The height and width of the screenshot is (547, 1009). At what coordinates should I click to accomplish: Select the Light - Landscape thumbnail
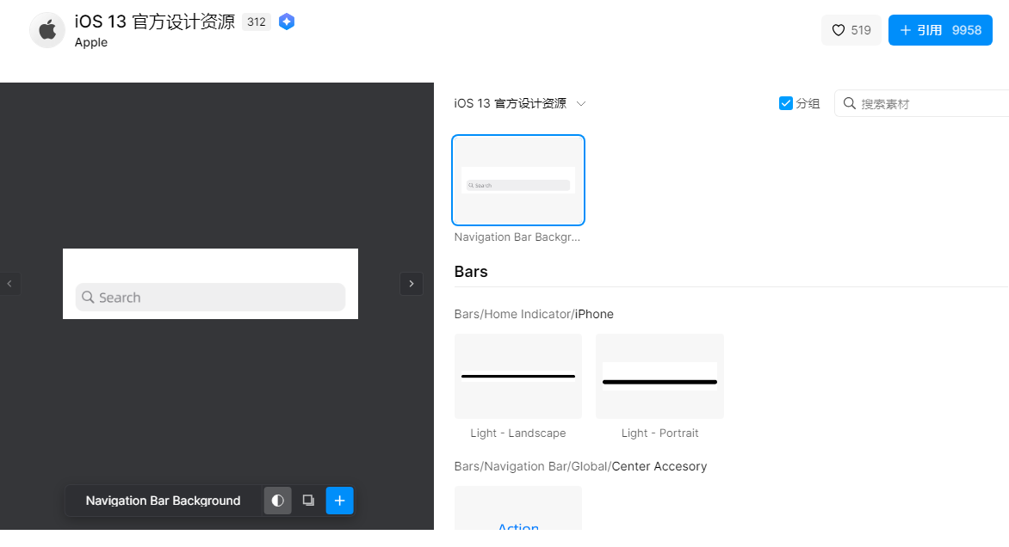click(x=518, y=376)
